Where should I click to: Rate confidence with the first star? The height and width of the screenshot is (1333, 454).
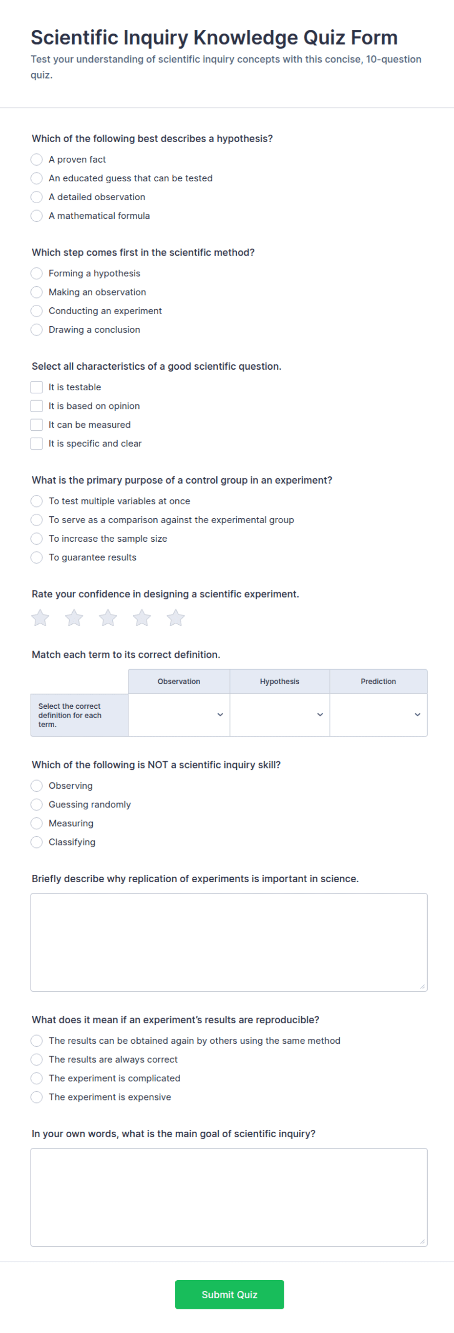pyautogui.click(x=41, y=618)
